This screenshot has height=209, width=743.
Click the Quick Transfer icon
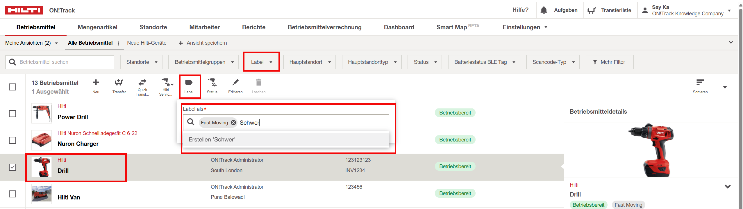point(142,82)
